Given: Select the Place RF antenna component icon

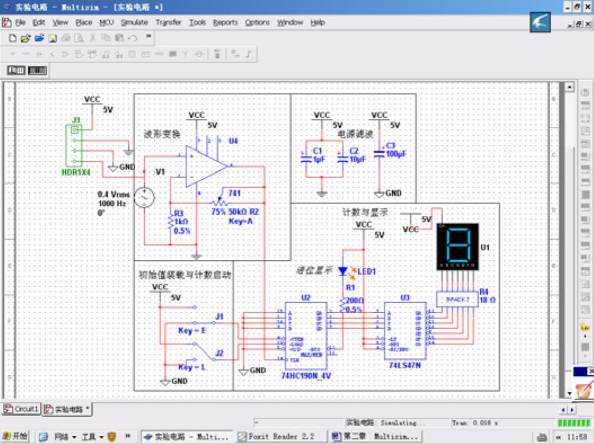Looking at the screenshot, I should pos(186,54).
